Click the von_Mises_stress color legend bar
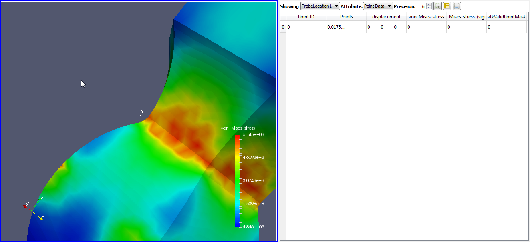This screenshot has width=530, height=242. coord(238,181)
